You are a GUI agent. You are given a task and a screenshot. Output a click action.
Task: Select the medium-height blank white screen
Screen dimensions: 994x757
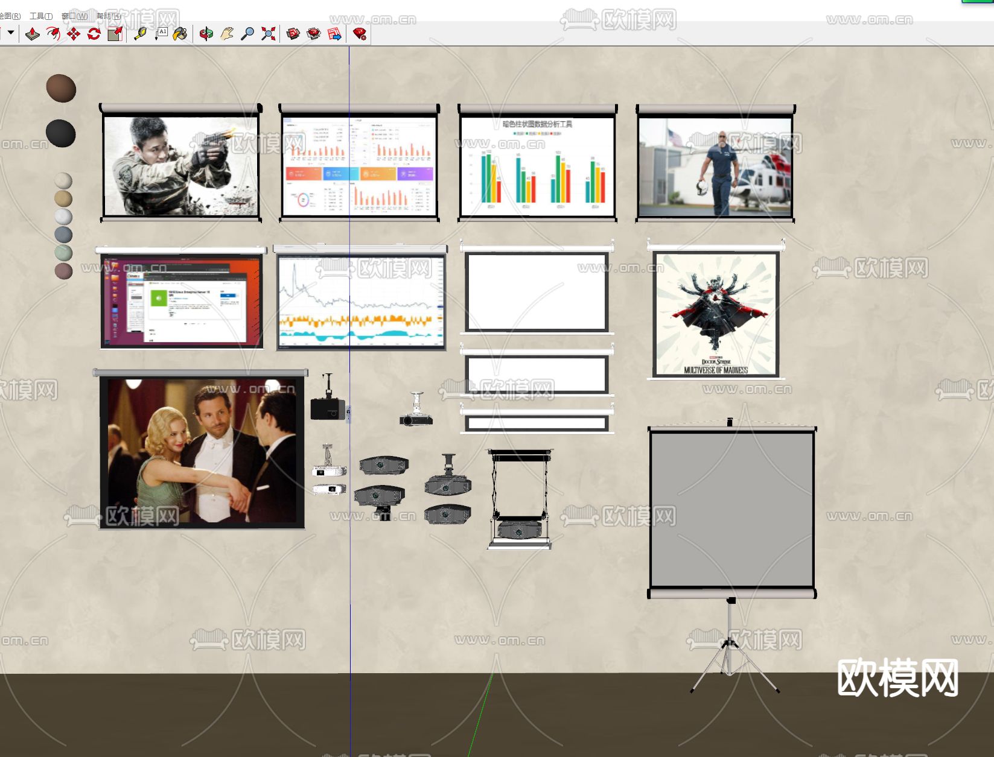[x=537, y=371]
